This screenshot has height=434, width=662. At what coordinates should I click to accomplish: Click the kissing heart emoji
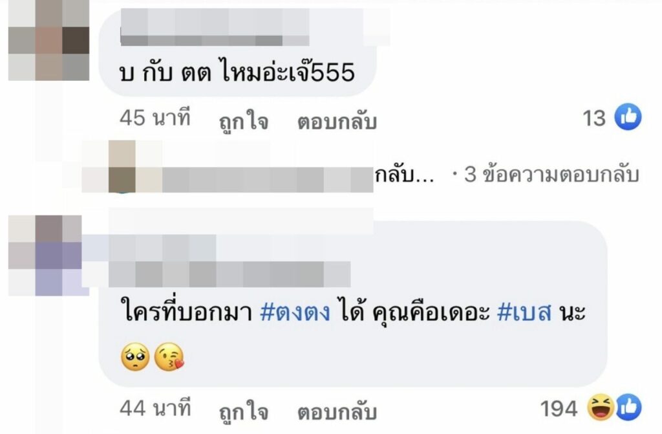[169, 357]
